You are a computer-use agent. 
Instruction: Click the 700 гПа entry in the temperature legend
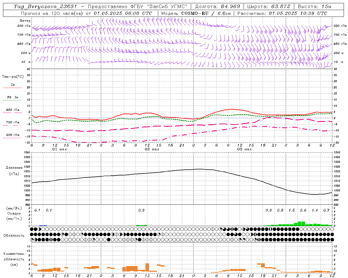pyautogui.click(x=13, y=122)
